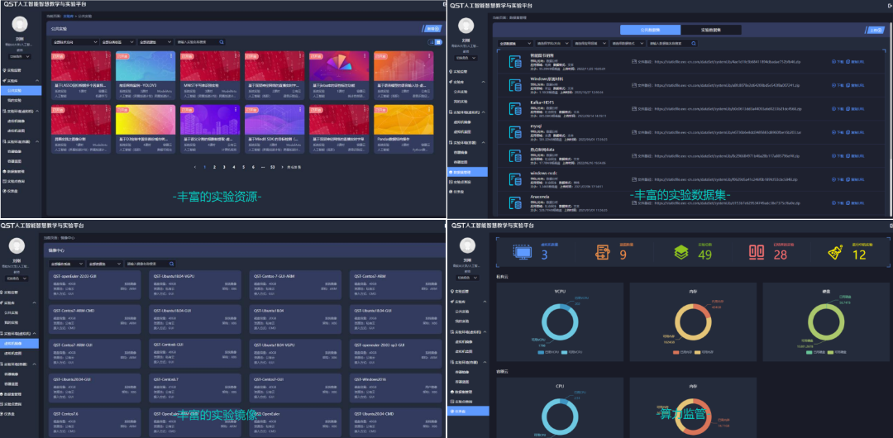
Task: Open data format filter dropdown in dataset panel
Action: pyautogui.click(x=628, y=43)
